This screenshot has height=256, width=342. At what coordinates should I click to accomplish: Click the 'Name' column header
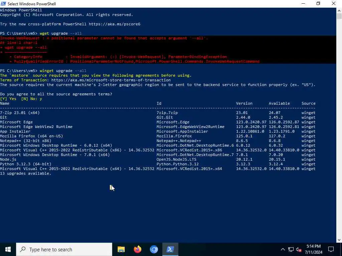5,103
